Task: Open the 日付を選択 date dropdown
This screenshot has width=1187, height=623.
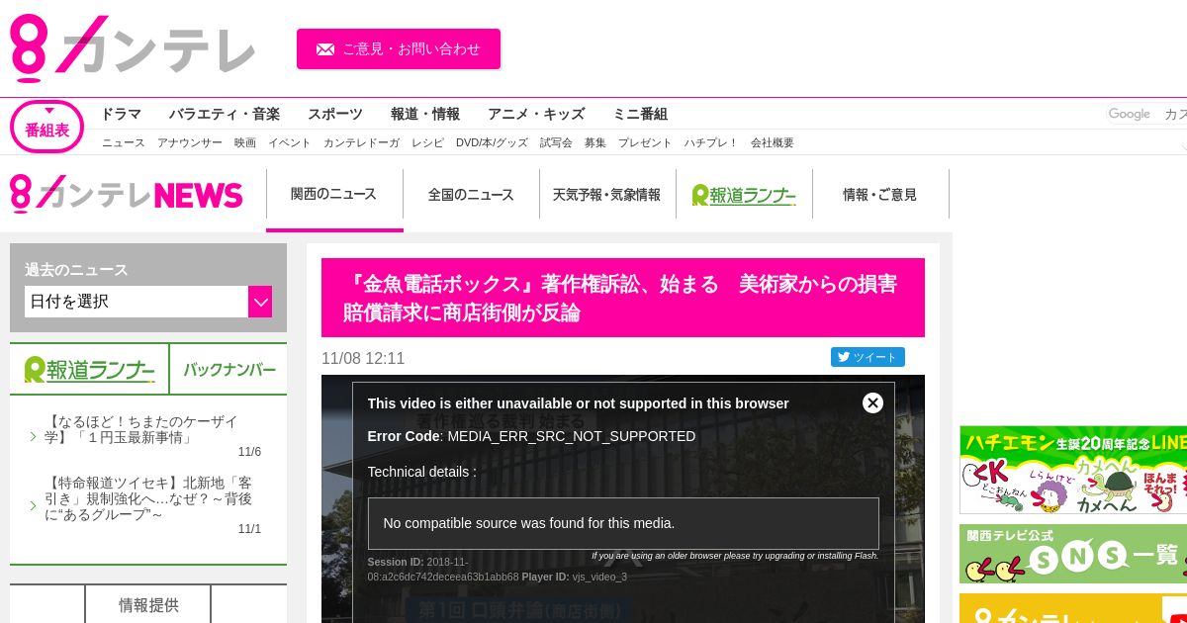Action: coord(148,302)
